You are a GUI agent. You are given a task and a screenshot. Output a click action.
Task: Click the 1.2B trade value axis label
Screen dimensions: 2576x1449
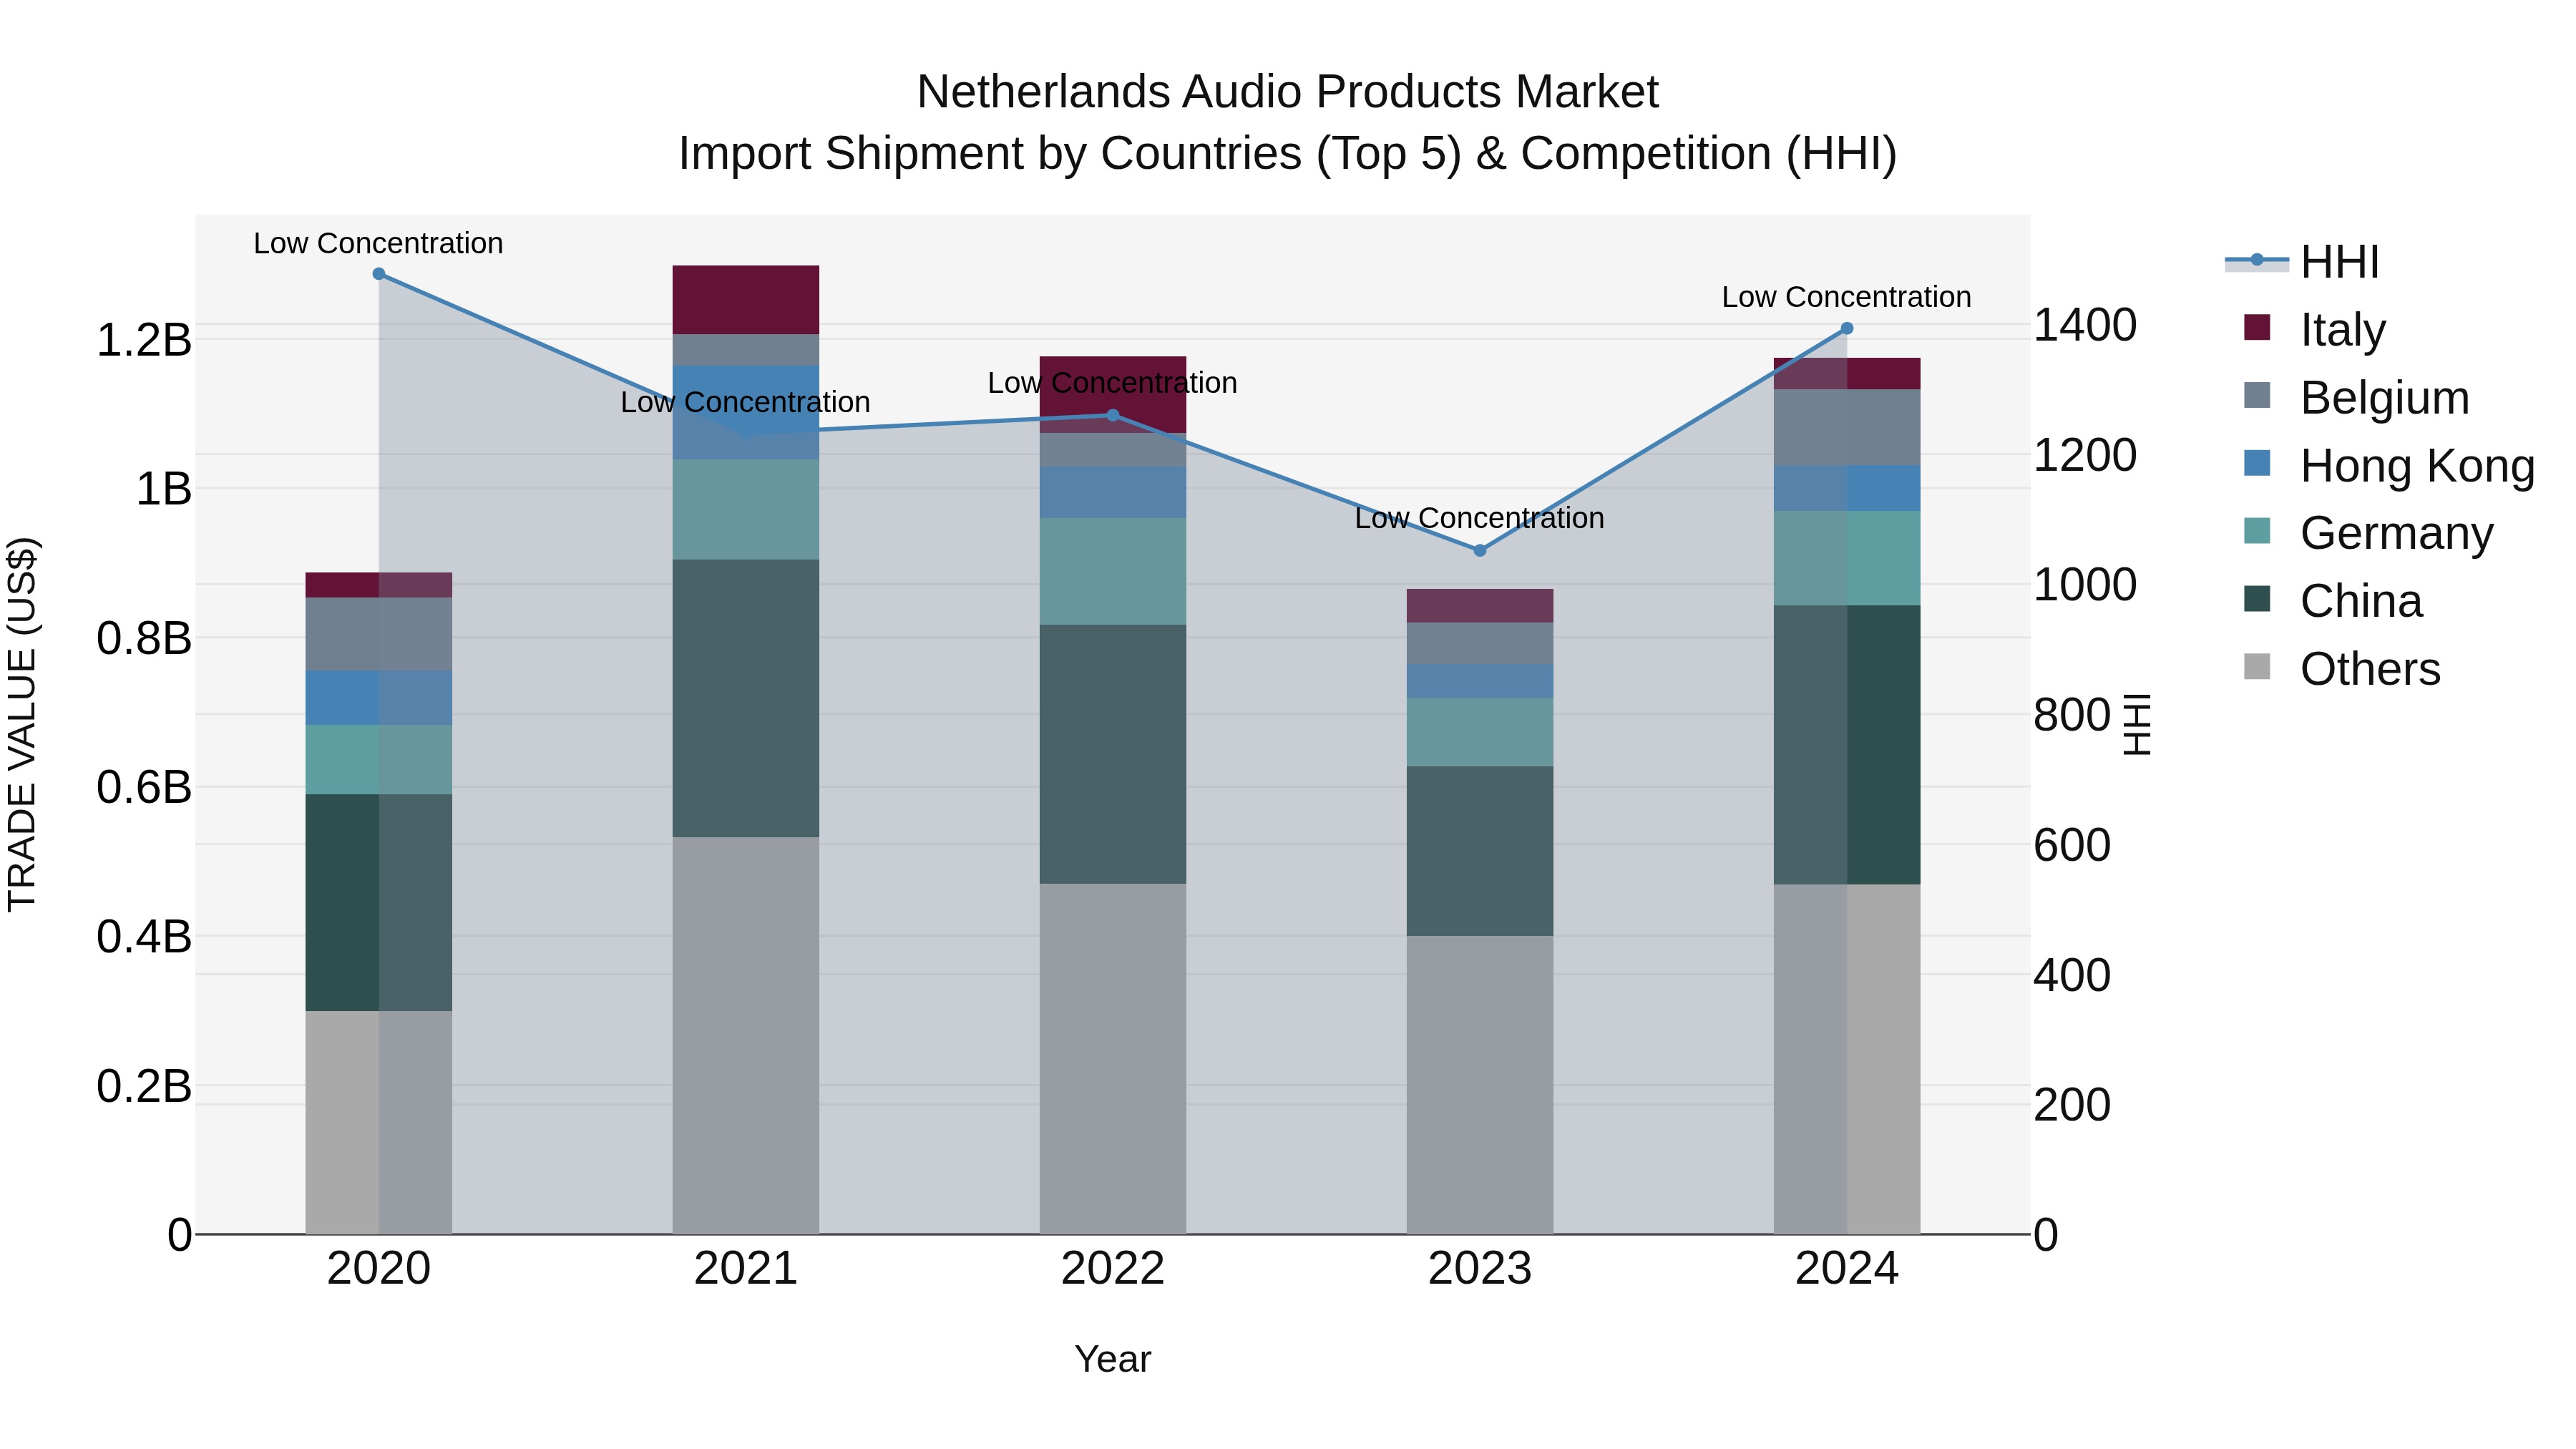pos(143,340)
